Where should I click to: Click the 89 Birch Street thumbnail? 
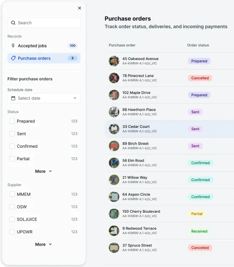click(114, 146)
